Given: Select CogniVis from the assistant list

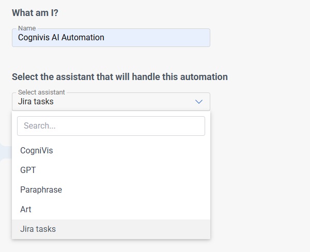Looking at the screenshot, I should 37,151.
